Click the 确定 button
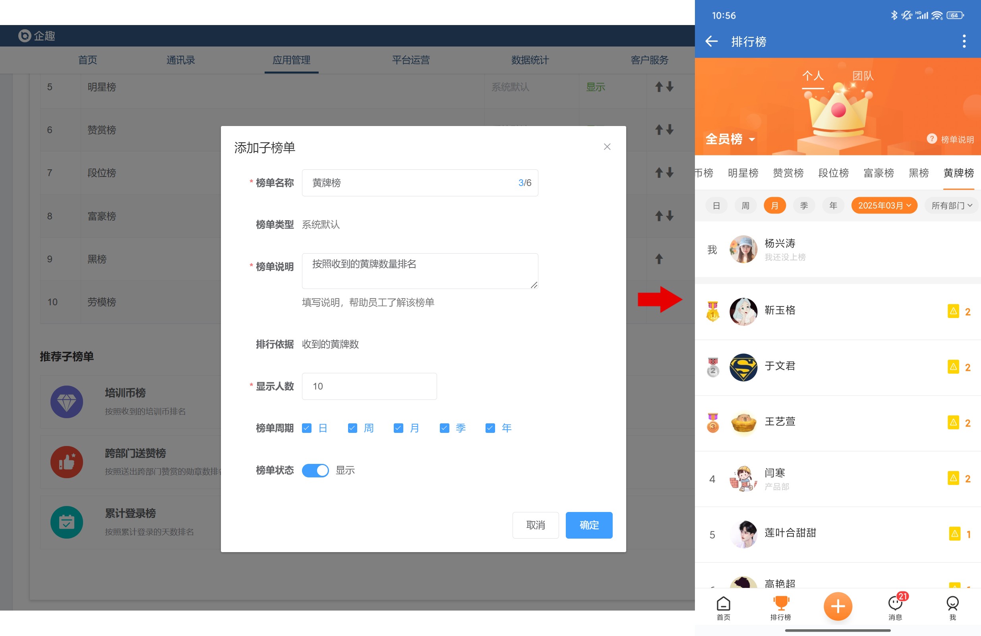 pyautogui.click(x=588, y=525)
